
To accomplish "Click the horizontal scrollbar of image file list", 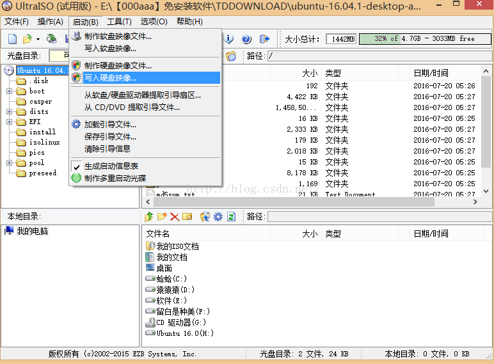I will pos(294,202).
